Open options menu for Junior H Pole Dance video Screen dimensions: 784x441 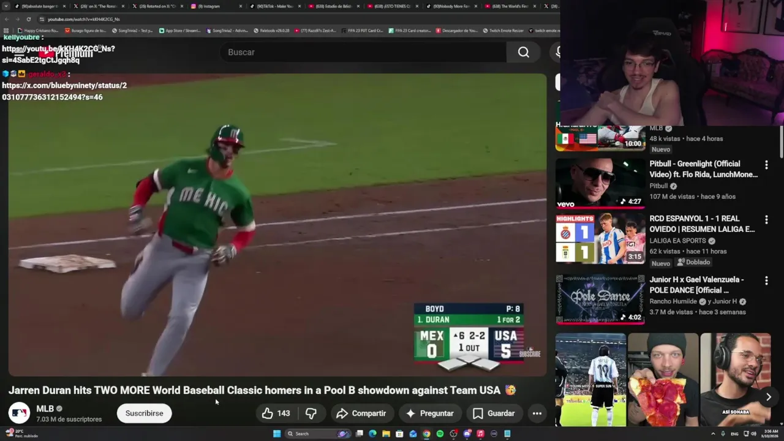(x=766, y=281)
